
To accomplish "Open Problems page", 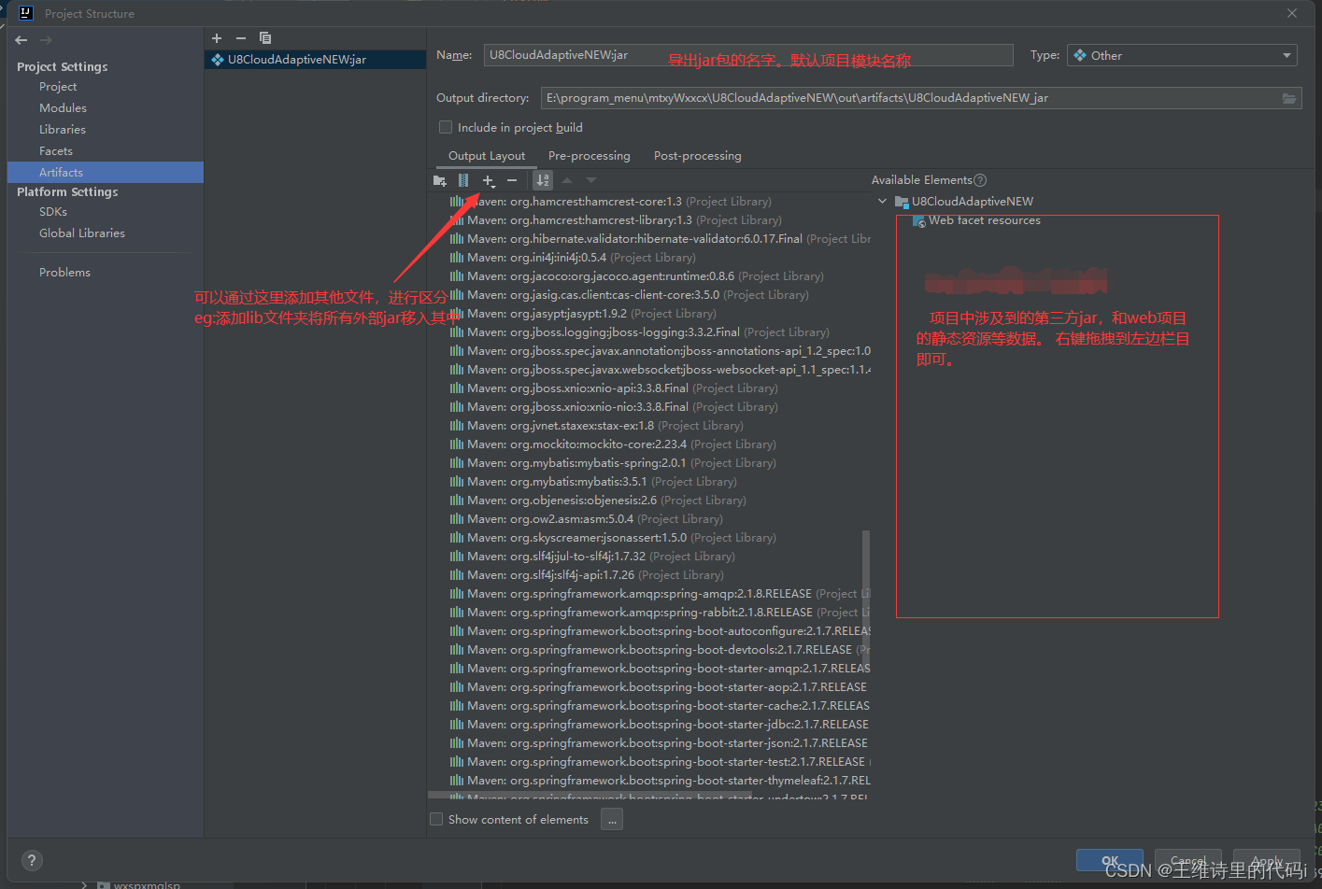I will 64,273.
